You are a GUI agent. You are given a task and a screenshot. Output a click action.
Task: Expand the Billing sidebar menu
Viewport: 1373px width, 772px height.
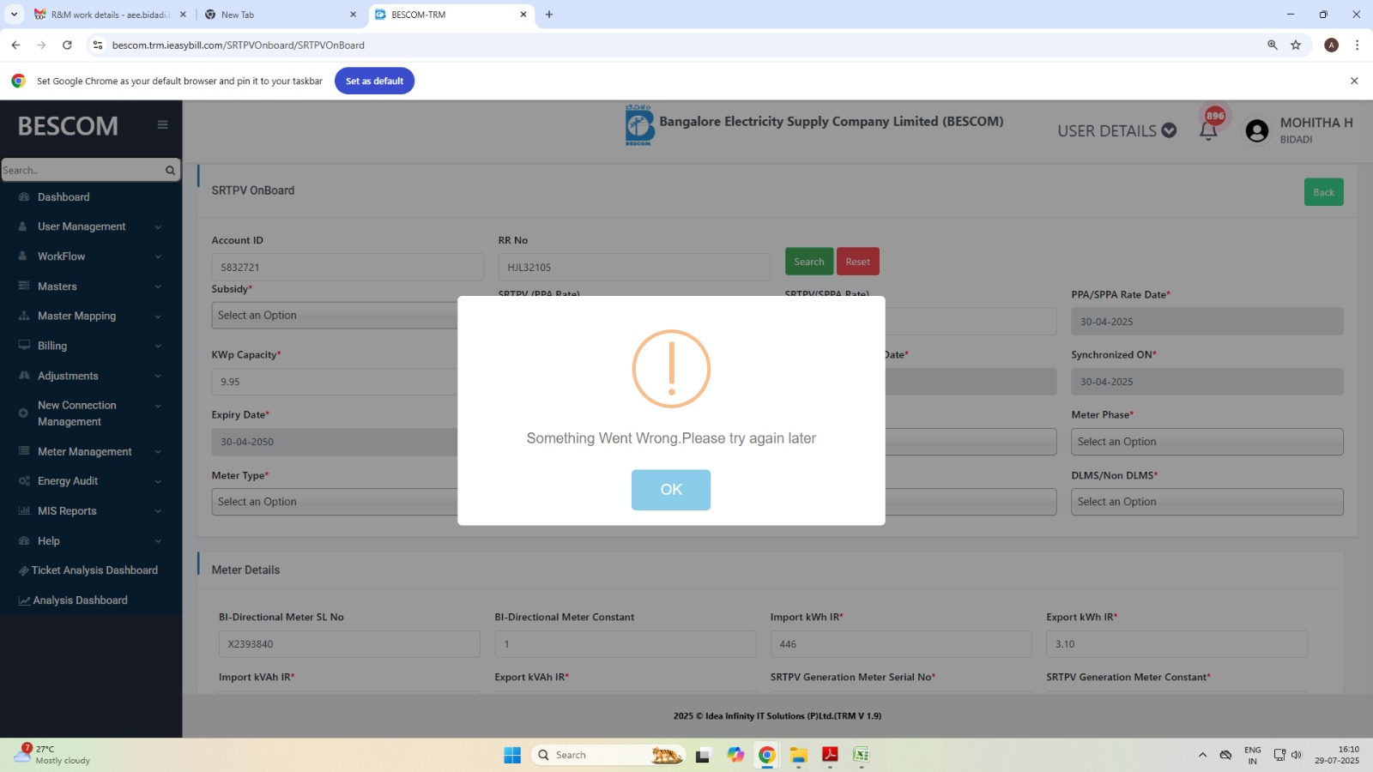(x=52, y=346)
